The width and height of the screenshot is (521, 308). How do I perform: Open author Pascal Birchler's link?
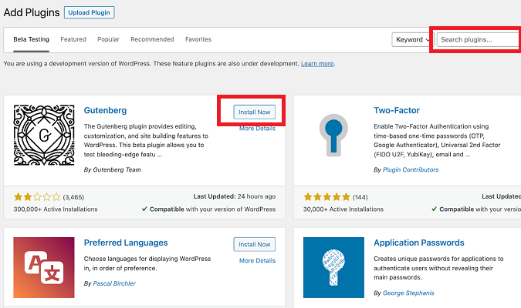click(114, 283)
